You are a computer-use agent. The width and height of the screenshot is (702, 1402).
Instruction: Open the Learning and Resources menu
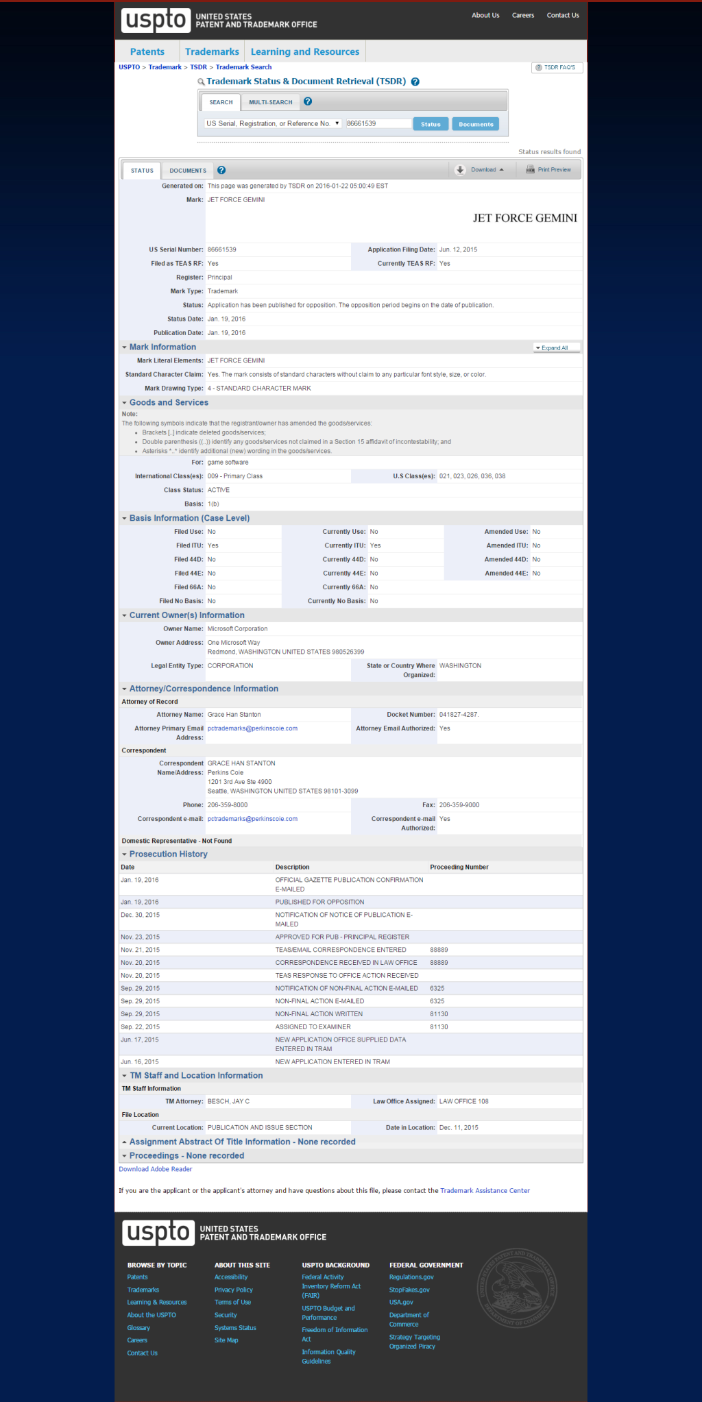point(305,51)
